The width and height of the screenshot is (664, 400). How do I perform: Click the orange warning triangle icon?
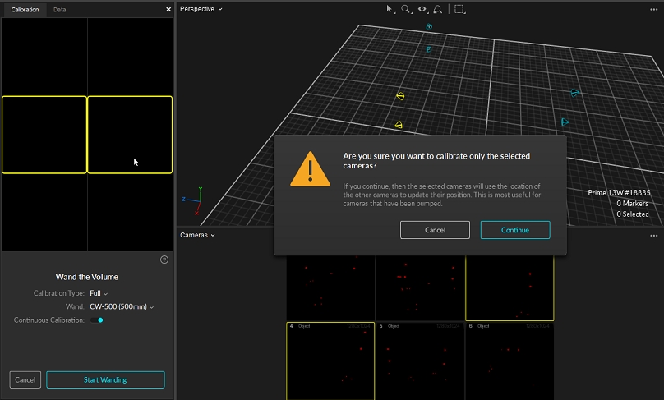click(x=311, y=168)
